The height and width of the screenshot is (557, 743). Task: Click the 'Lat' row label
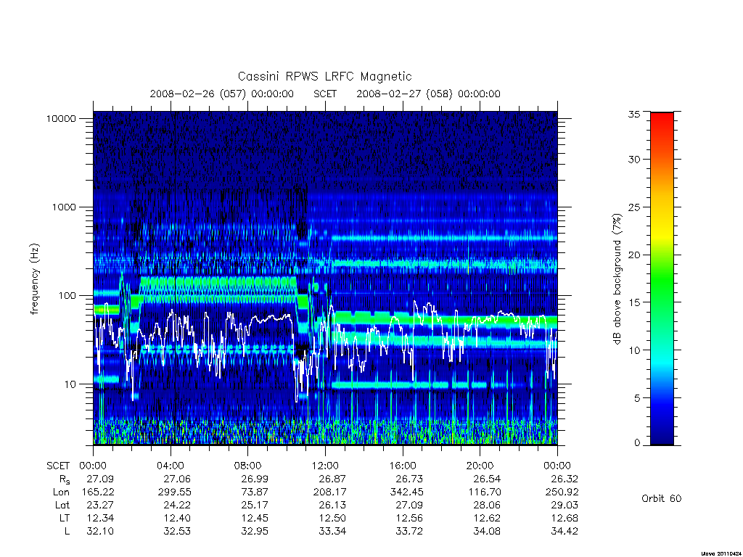(62, 505)
